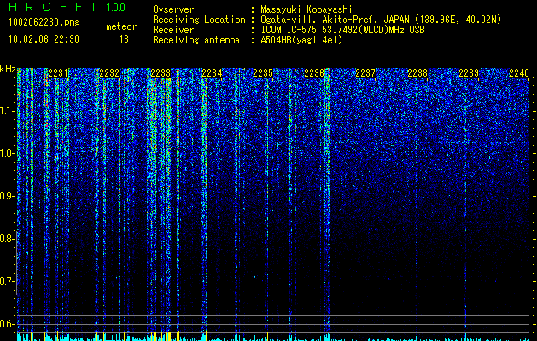The width and height of the screenshot is (537, 341).
Task: Click the 2239 time marker
Action: pyautogui.click(x=469, y=73)
